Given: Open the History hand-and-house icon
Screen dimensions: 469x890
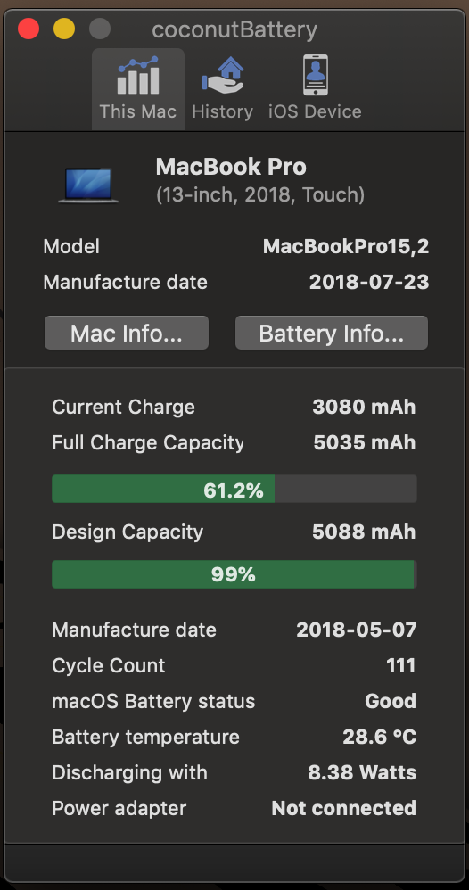Looking at the screenshot, I should point(223,76).
